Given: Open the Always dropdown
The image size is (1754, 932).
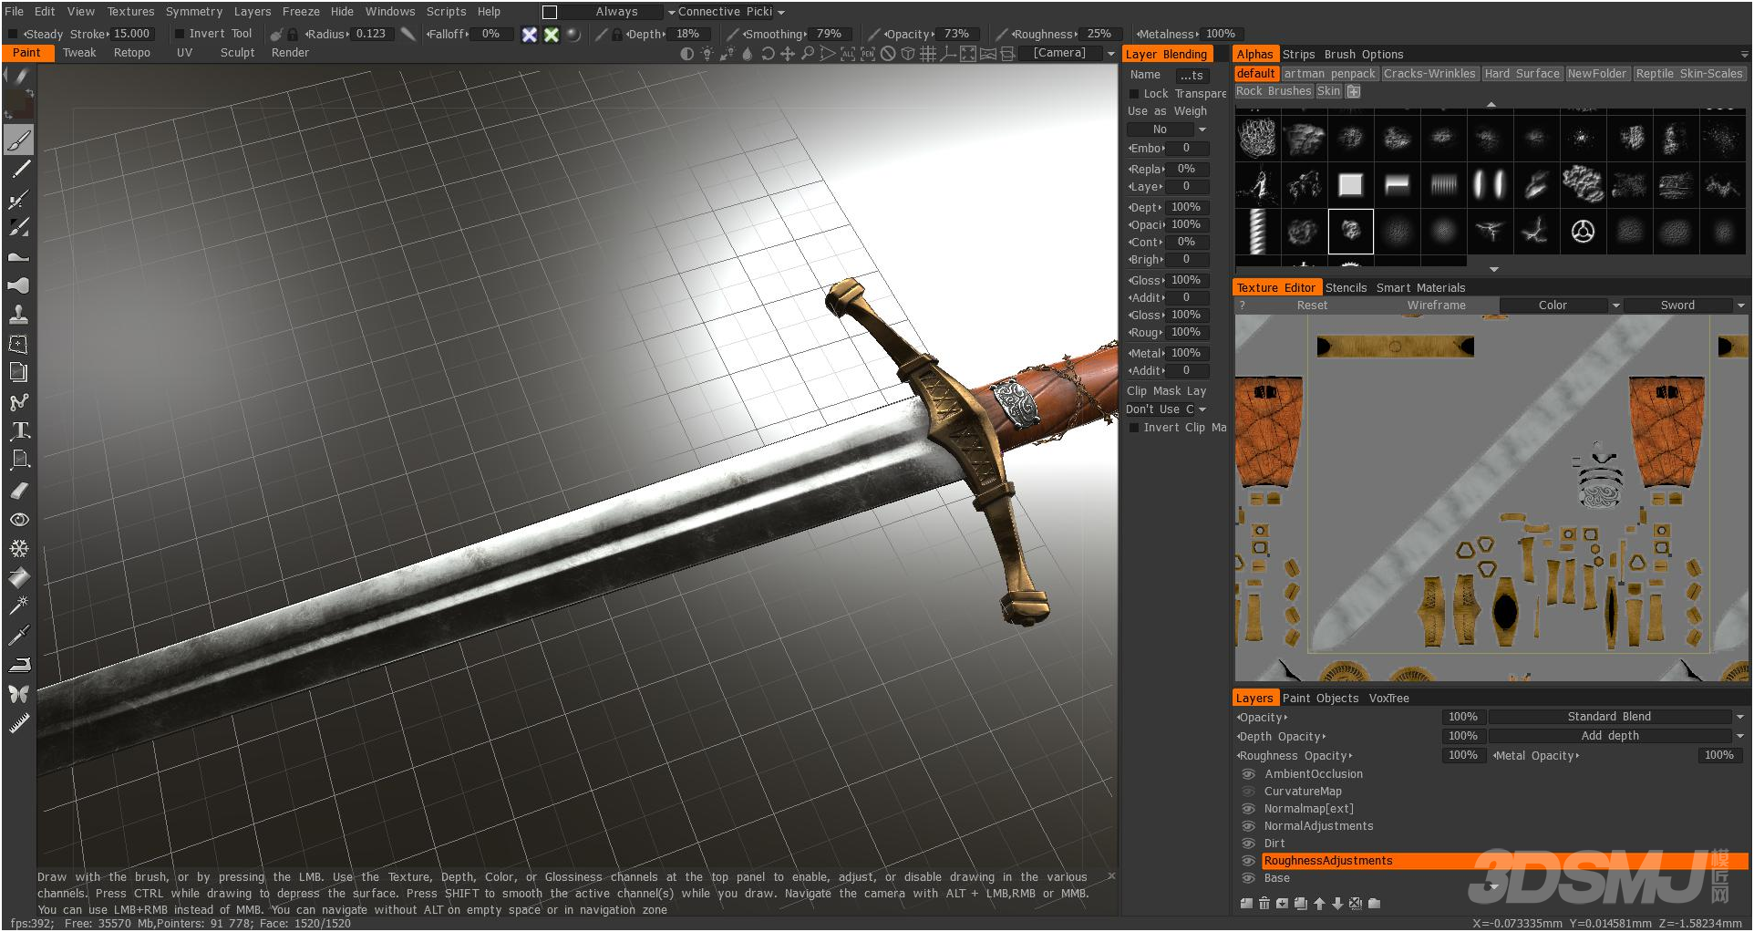Looking at the screenshot, I should click(x=617, y=12).
